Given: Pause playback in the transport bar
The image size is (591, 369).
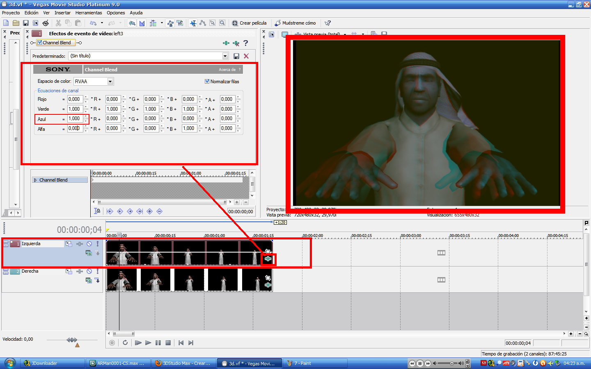Looking at the screenshot, I should tap(158, 343).
